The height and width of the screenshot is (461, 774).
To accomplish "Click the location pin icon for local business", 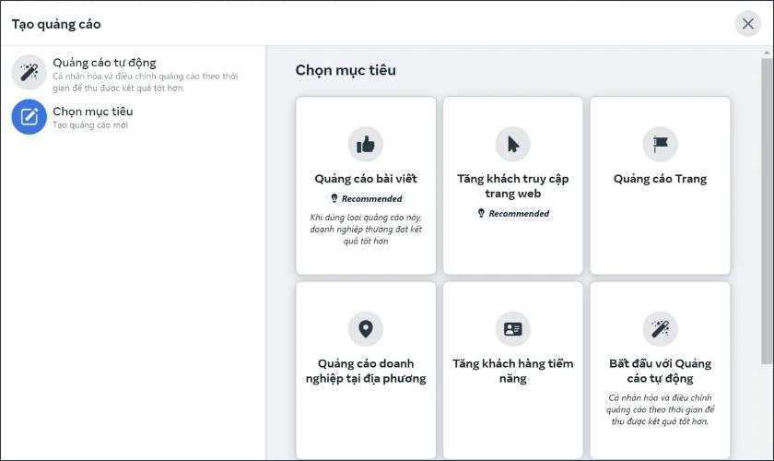I will click(x=366, y=328).
